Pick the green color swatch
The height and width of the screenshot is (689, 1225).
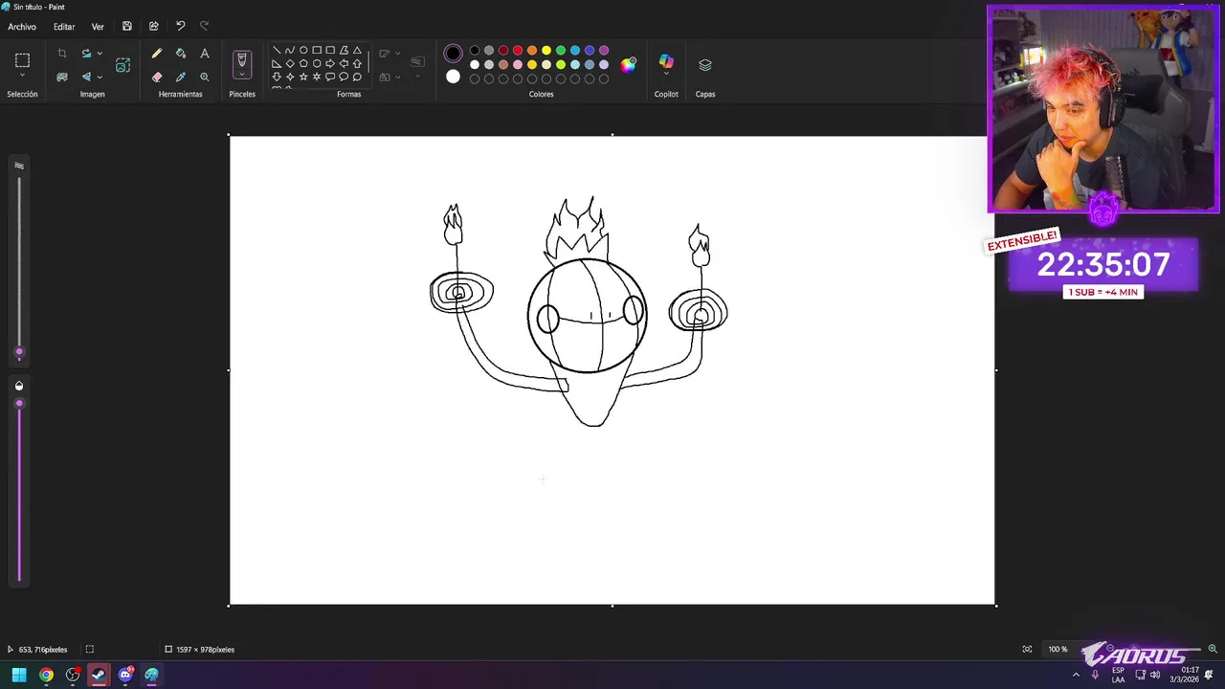pyautogui.click(x=561, y=51)
